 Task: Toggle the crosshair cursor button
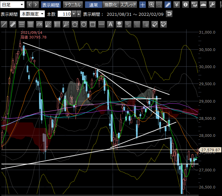coord(143,5)
